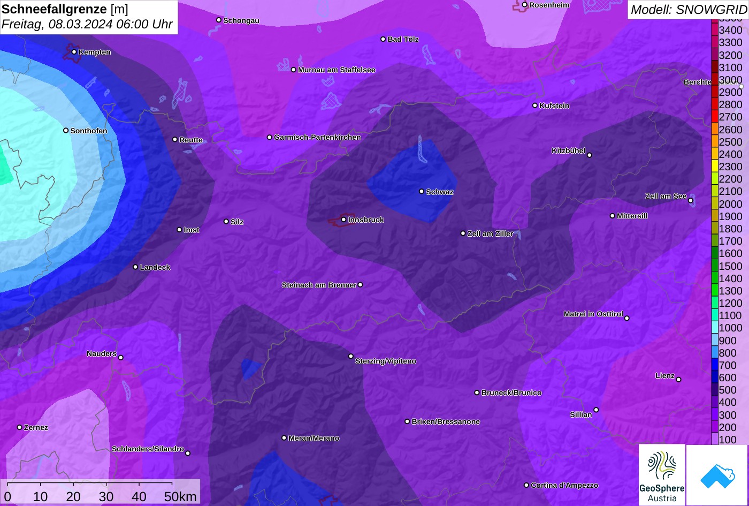Screen dimensions: 749x506
Task: Click the blue house-and-cloud logo
Action: pyautogui.click(x=717, y=475)
